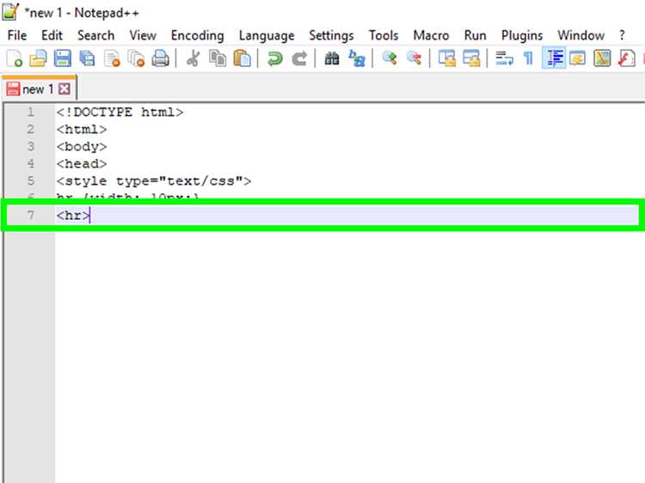Image resolution: width=645 pixels, height=483 pixels.
Task: Open the Replace tool icon
Action: 356,58
